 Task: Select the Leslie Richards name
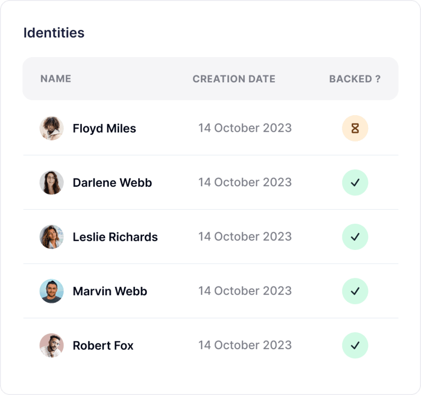[x=115, y=237]
